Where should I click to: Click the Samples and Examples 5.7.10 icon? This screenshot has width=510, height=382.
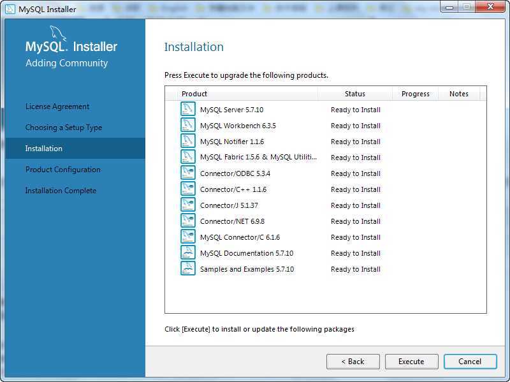187,268
